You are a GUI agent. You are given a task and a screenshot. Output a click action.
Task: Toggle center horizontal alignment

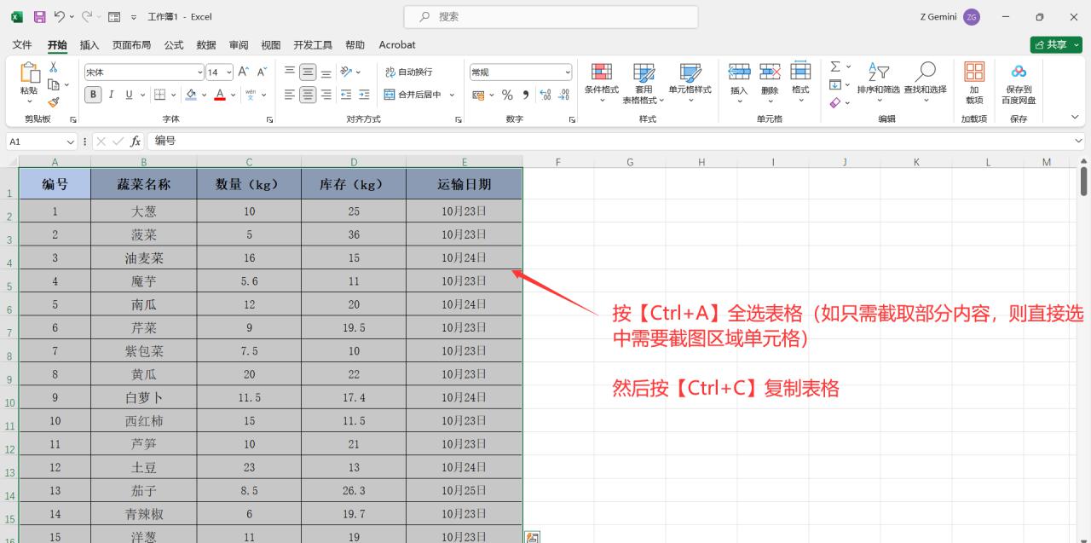point(308,95)
